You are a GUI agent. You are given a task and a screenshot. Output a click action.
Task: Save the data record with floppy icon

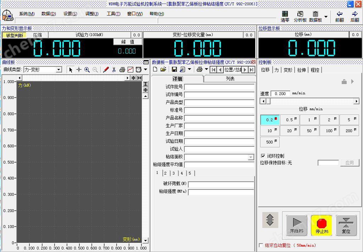pyautogui.click(x=174, y=69)
